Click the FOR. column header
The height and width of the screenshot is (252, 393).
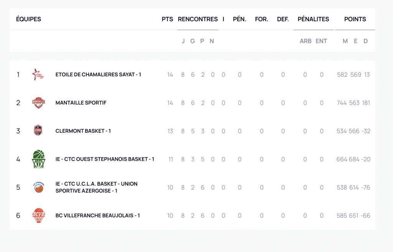pos(262,19)
